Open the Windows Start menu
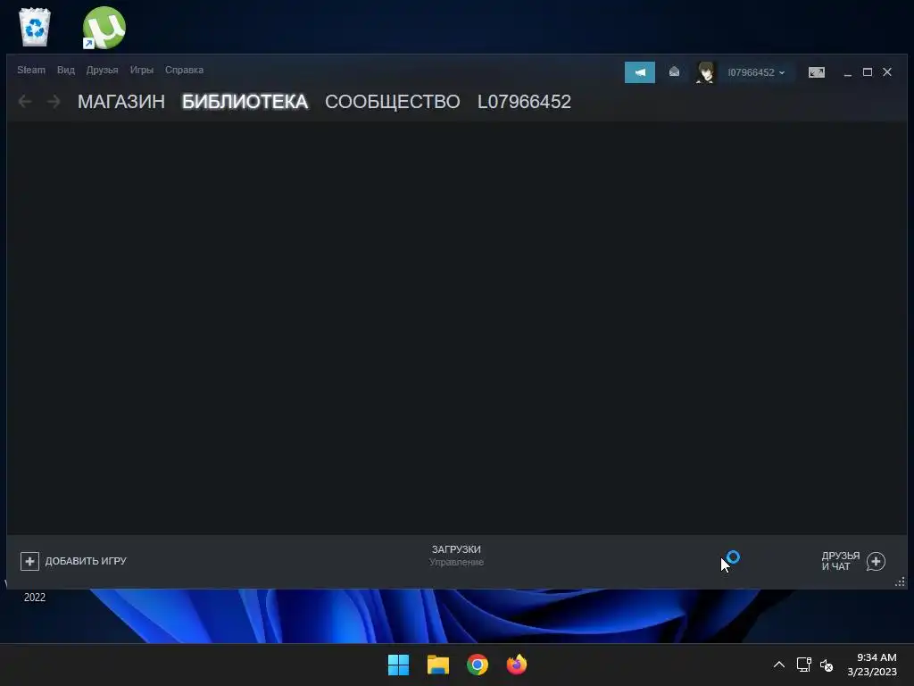The width and height of the screenshot is (914, 686). click(399, 665)
